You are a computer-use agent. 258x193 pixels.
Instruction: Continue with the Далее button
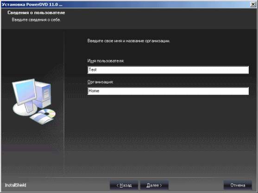pos(154,185)
